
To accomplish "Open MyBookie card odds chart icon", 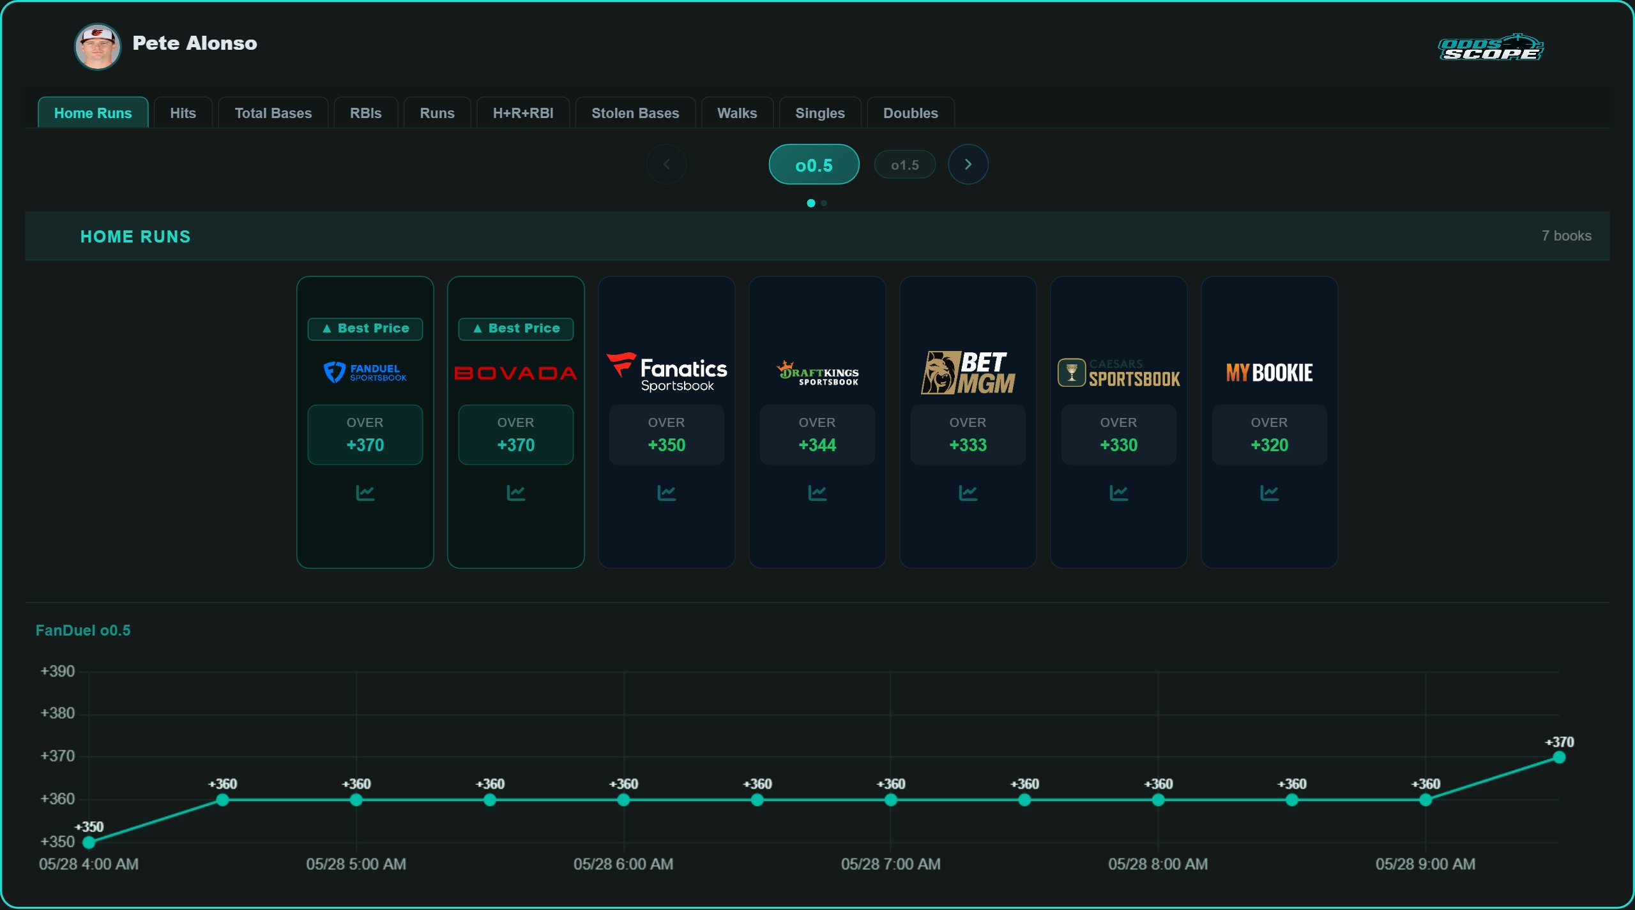I will click(x=1269, y=493).
